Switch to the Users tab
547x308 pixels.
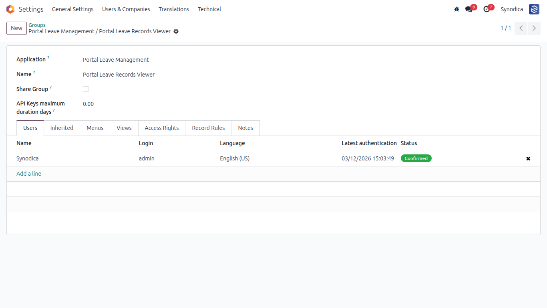(30, 128)
